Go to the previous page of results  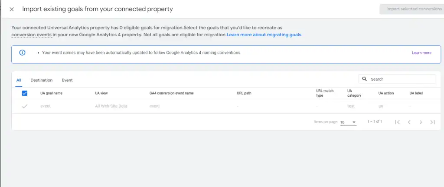point(409,122)
